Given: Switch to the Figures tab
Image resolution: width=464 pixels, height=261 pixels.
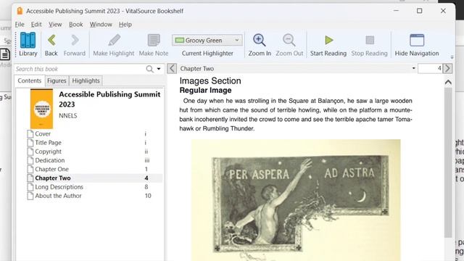Looking at the screenshot, I should coord(57,80).
